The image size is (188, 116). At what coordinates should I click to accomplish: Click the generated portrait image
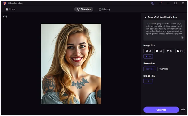[x=71, y=64]
